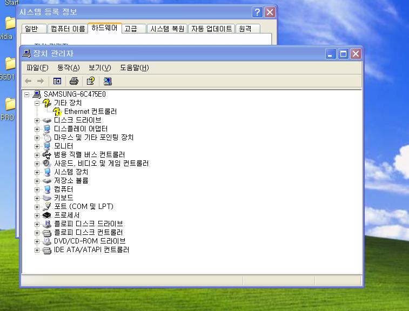The width and height of the screenshot is (409, 311).
Task: Click the icon for IDE ATA/ATAPI 컨트롤러
Action: [x=47, y=250]
